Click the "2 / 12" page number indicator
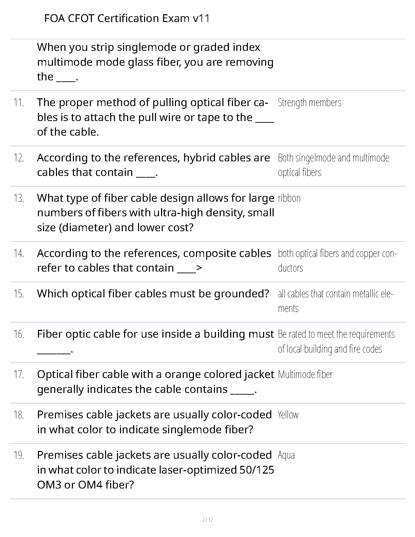Viewport: 415px width, 537px height. pyautogui.click(x=207, y=520)
